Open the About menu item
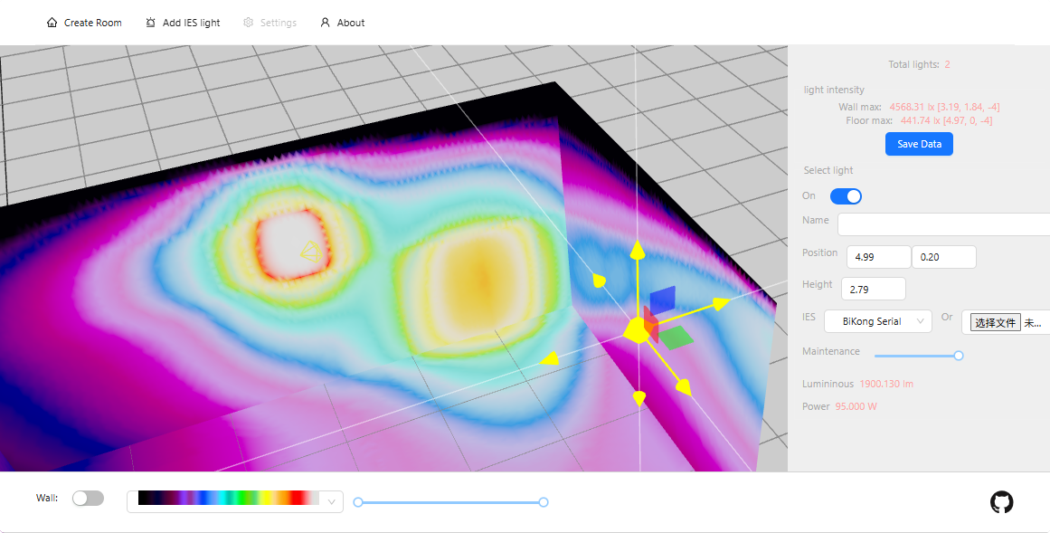 pos(342,23)
